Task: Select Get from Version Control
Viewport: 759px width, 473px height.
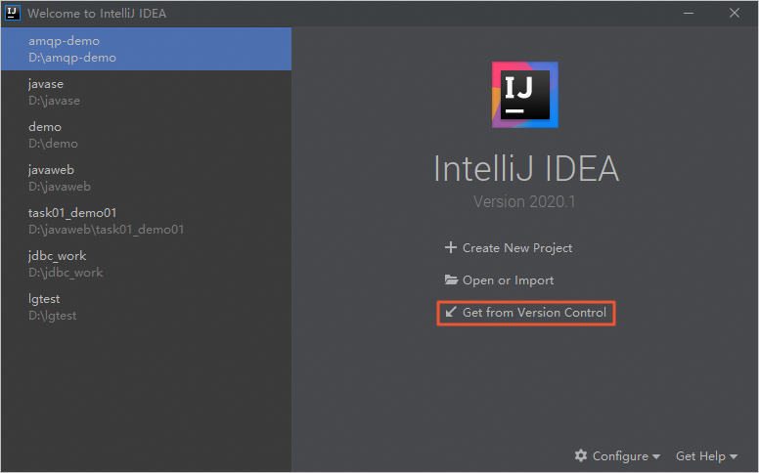Action: point(525,313)
